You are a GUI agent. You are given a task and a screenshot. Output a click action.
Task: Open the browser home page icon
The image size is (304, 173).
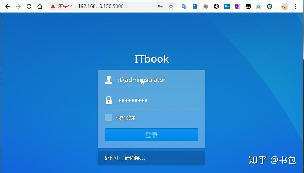(40, 6)
